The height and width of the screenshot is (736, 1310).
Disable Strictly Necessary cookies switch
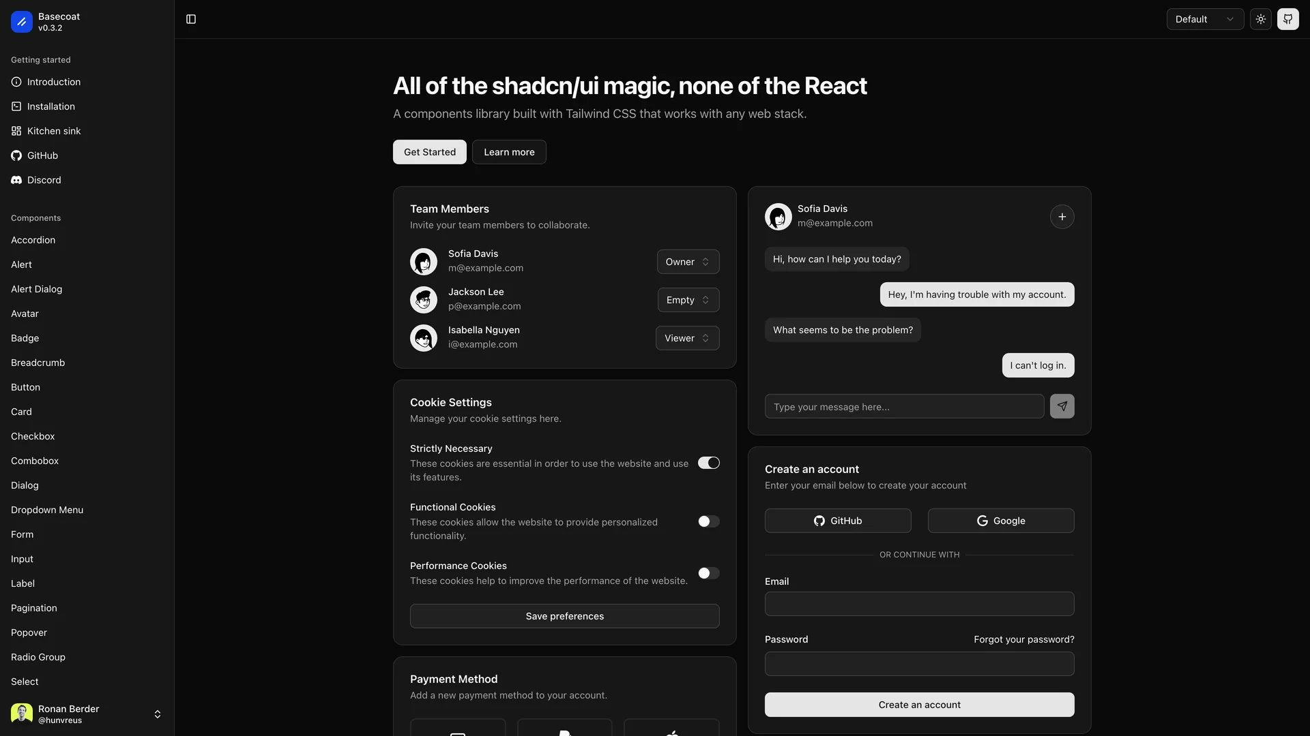coord(708,463)
